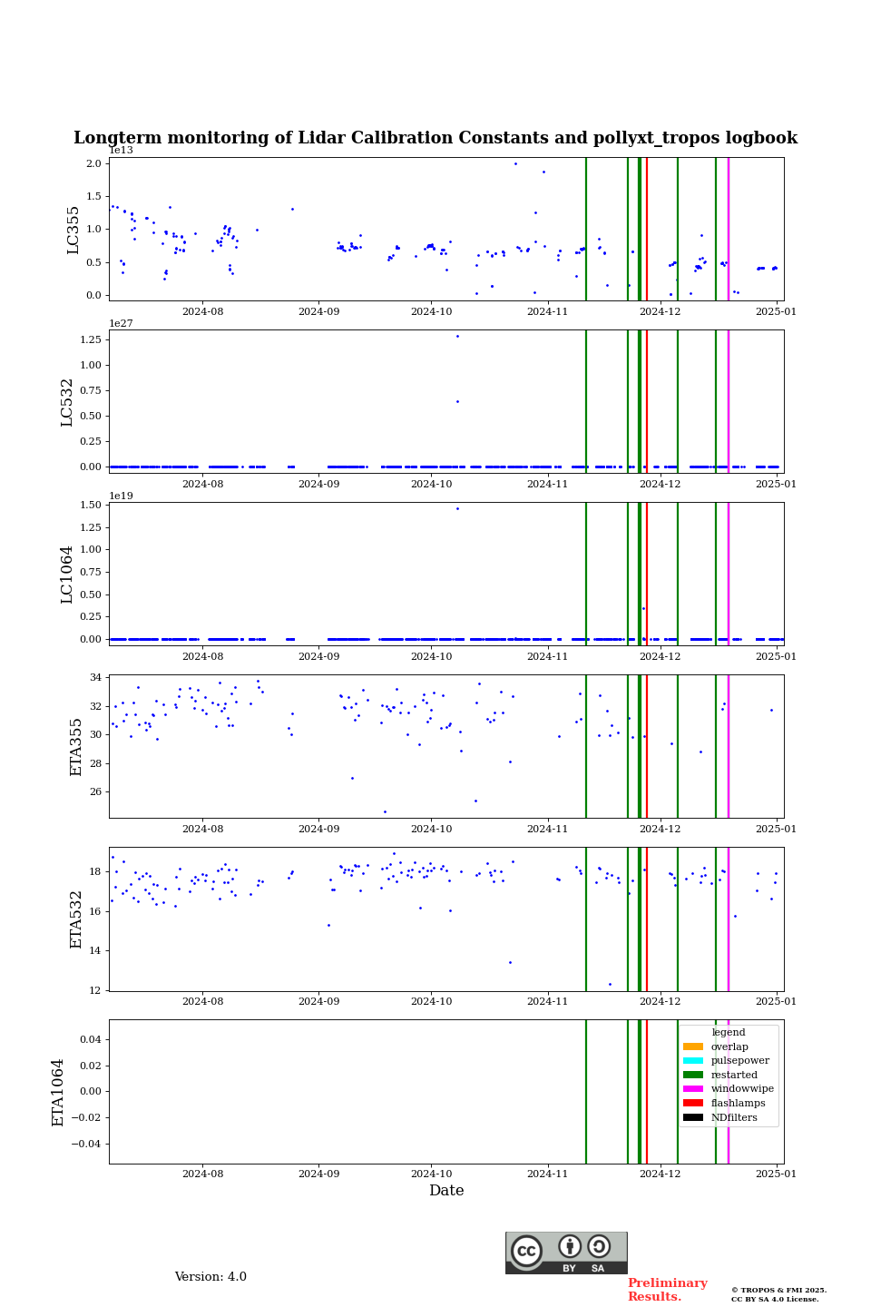Click the 'CC BY SA 4.0 License.' text

(x=776, y=1299)
